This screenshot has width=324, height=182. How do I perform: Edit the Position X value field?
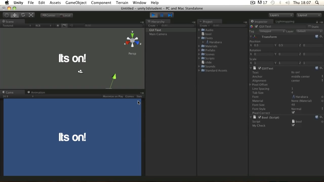[x=263, y=45]
